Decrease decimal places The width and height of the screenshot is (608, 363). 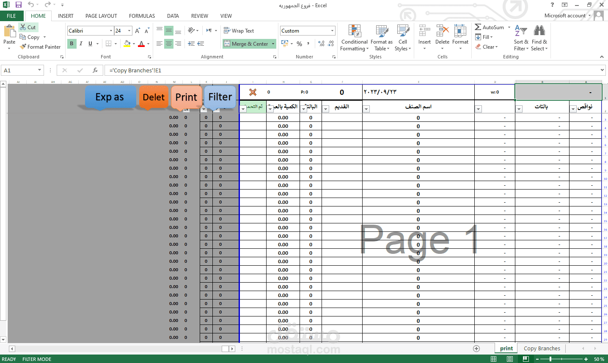330,44
